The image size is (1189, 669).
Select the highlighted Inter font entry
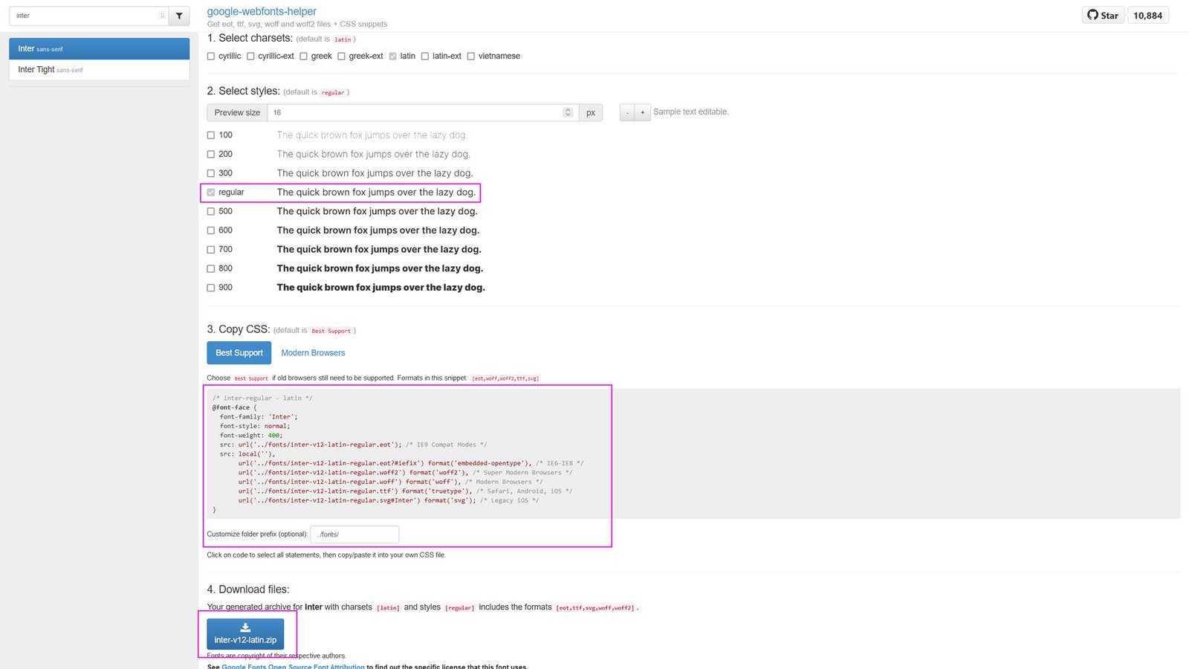coord(99,48)
